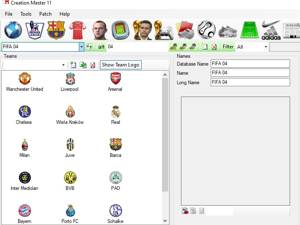
Task: Select the Inter Mediolan team
Action: (24, 181)
